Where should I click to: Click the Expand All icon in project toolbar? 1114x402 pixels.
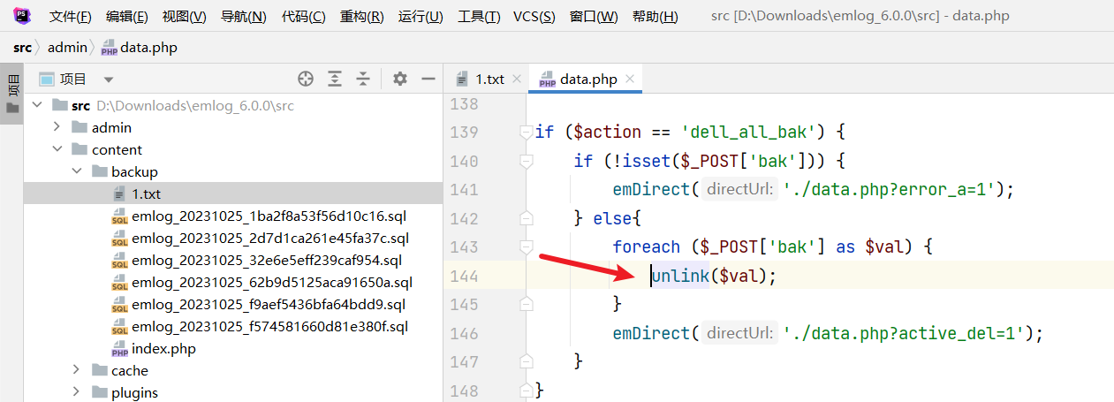(x=335, y=79)
